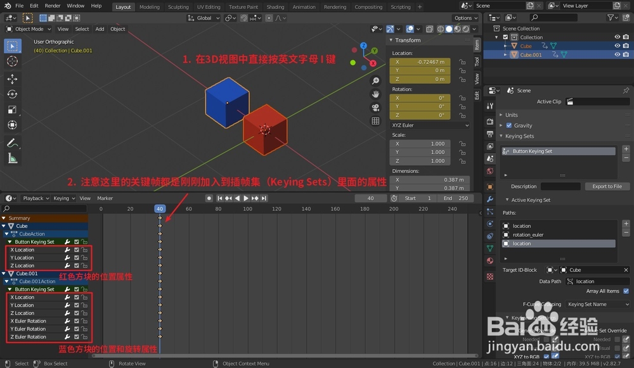Screen dimensions: 634x368
Task: Add a path to active keying set
Action: (x=626, y=224)
